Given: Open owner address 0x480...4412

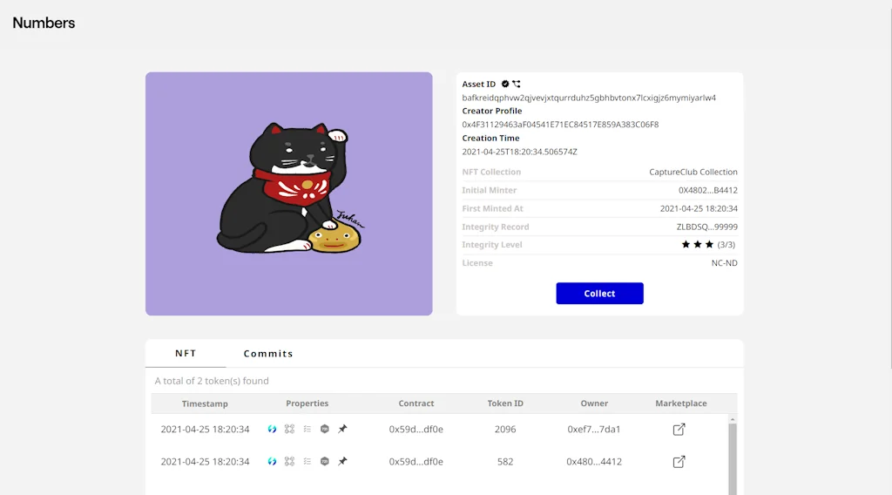Looking at the screenshot, I should click(x=594, y=461).
